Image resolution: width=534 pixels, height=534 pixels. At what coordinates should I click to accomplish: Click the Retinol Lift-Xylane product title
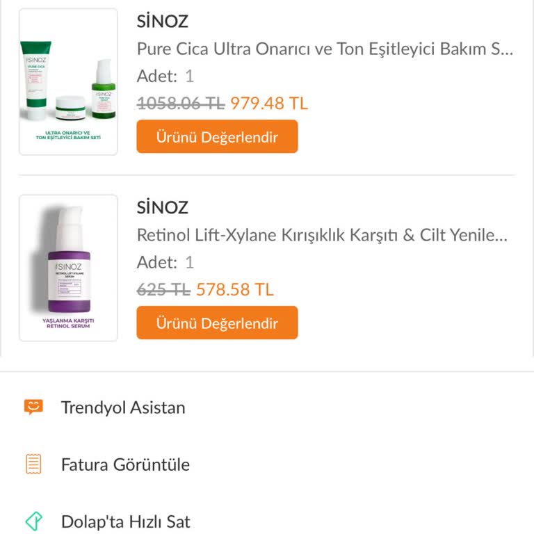[322, 235]
